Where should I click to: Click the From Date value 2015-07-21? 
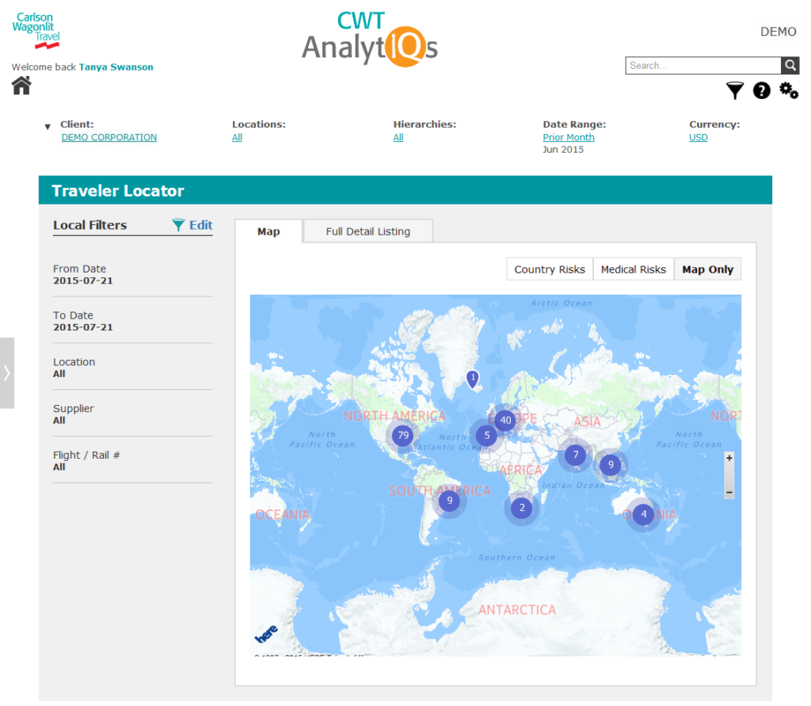tap(82, 280)
